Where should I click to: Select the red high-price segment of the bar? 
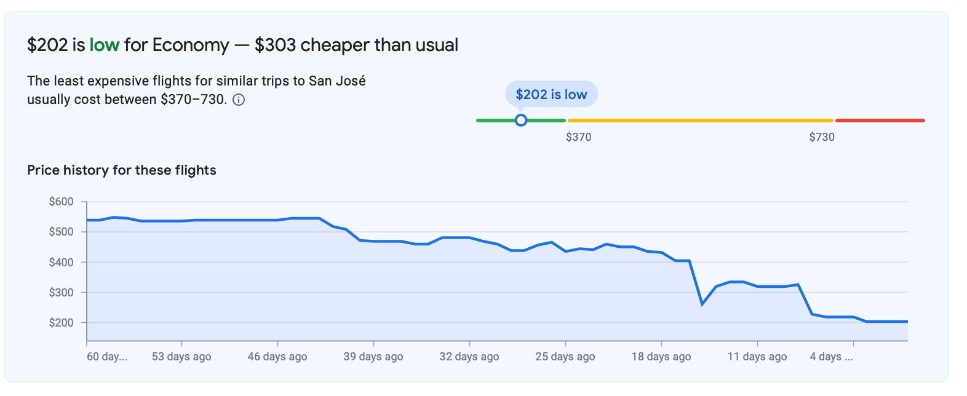click(x=880, y=121)
